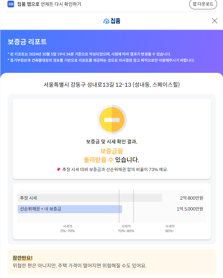Click the 2억 800만원 estimated price value
Image resolution: width=223 pixels, height=278 pixels.
point(191,198)
